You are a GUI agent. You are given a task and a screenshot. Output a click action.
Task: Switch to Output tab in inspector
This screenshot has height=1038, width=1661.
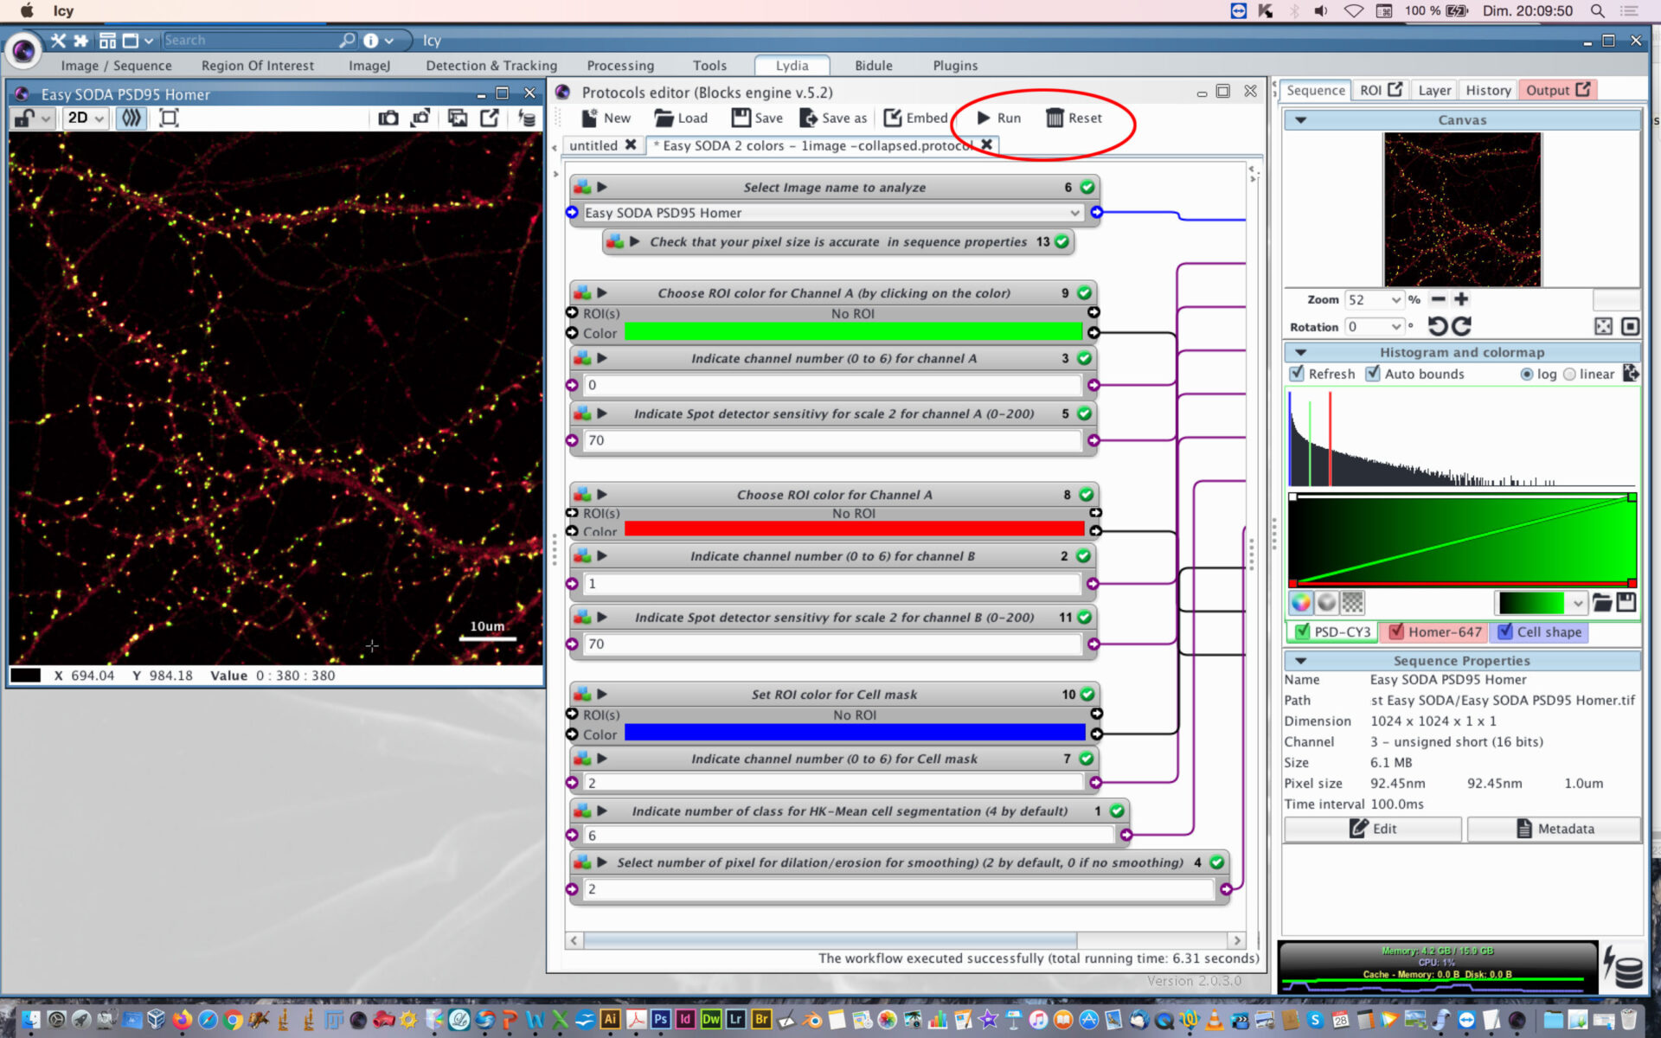click(x=1557, y=90)
